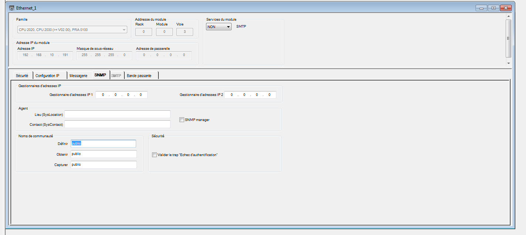Click the Capturer community name field
Image resolution: width=526 pixels, height=235 pixels.
104,165
